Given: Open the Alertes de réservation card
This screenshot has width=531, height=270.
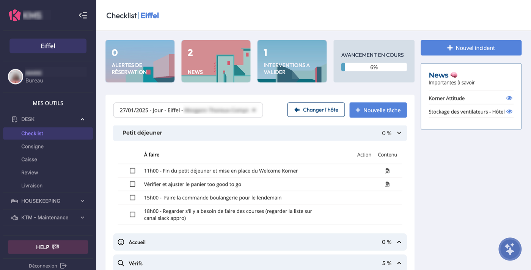Looking at the screenshot, I should coord(140,61).
